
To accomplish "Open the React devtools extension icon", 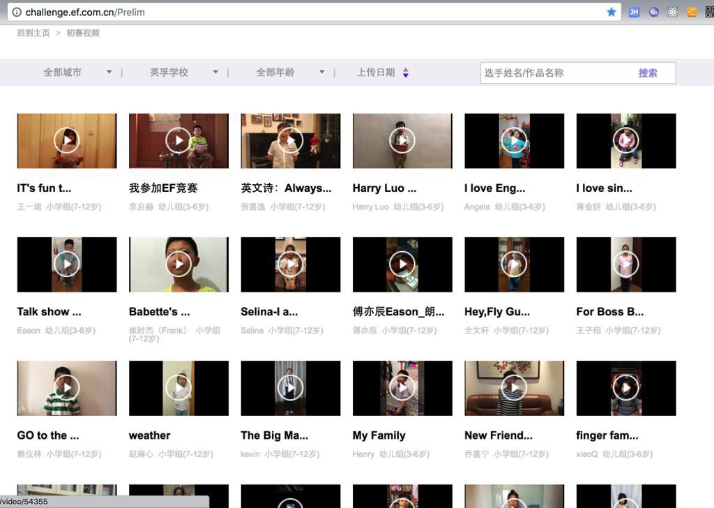I will point(673,13).
